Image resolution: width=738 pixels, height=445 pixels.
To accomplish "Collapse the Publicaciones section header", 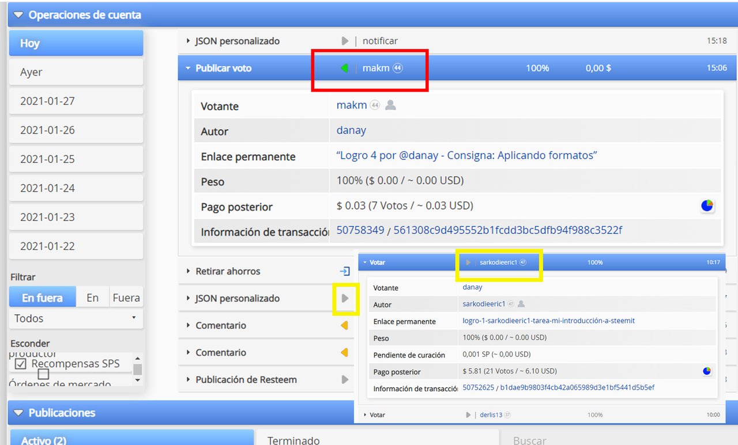I will click(x=18, y=413).
